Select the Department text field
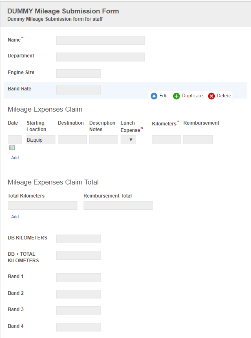The image size is (251, 338). coord(100,57)
